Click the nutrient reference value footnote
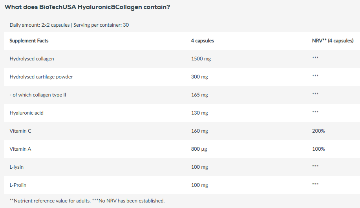Screen dimensions: 360x208 click(87, 201)
